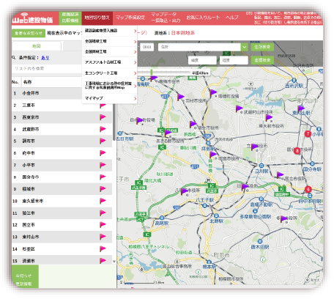Image resolution: width=334 pixels, height=299 pixels.
Task: Switch to the 地図 tab
Action: pos(37,46)
